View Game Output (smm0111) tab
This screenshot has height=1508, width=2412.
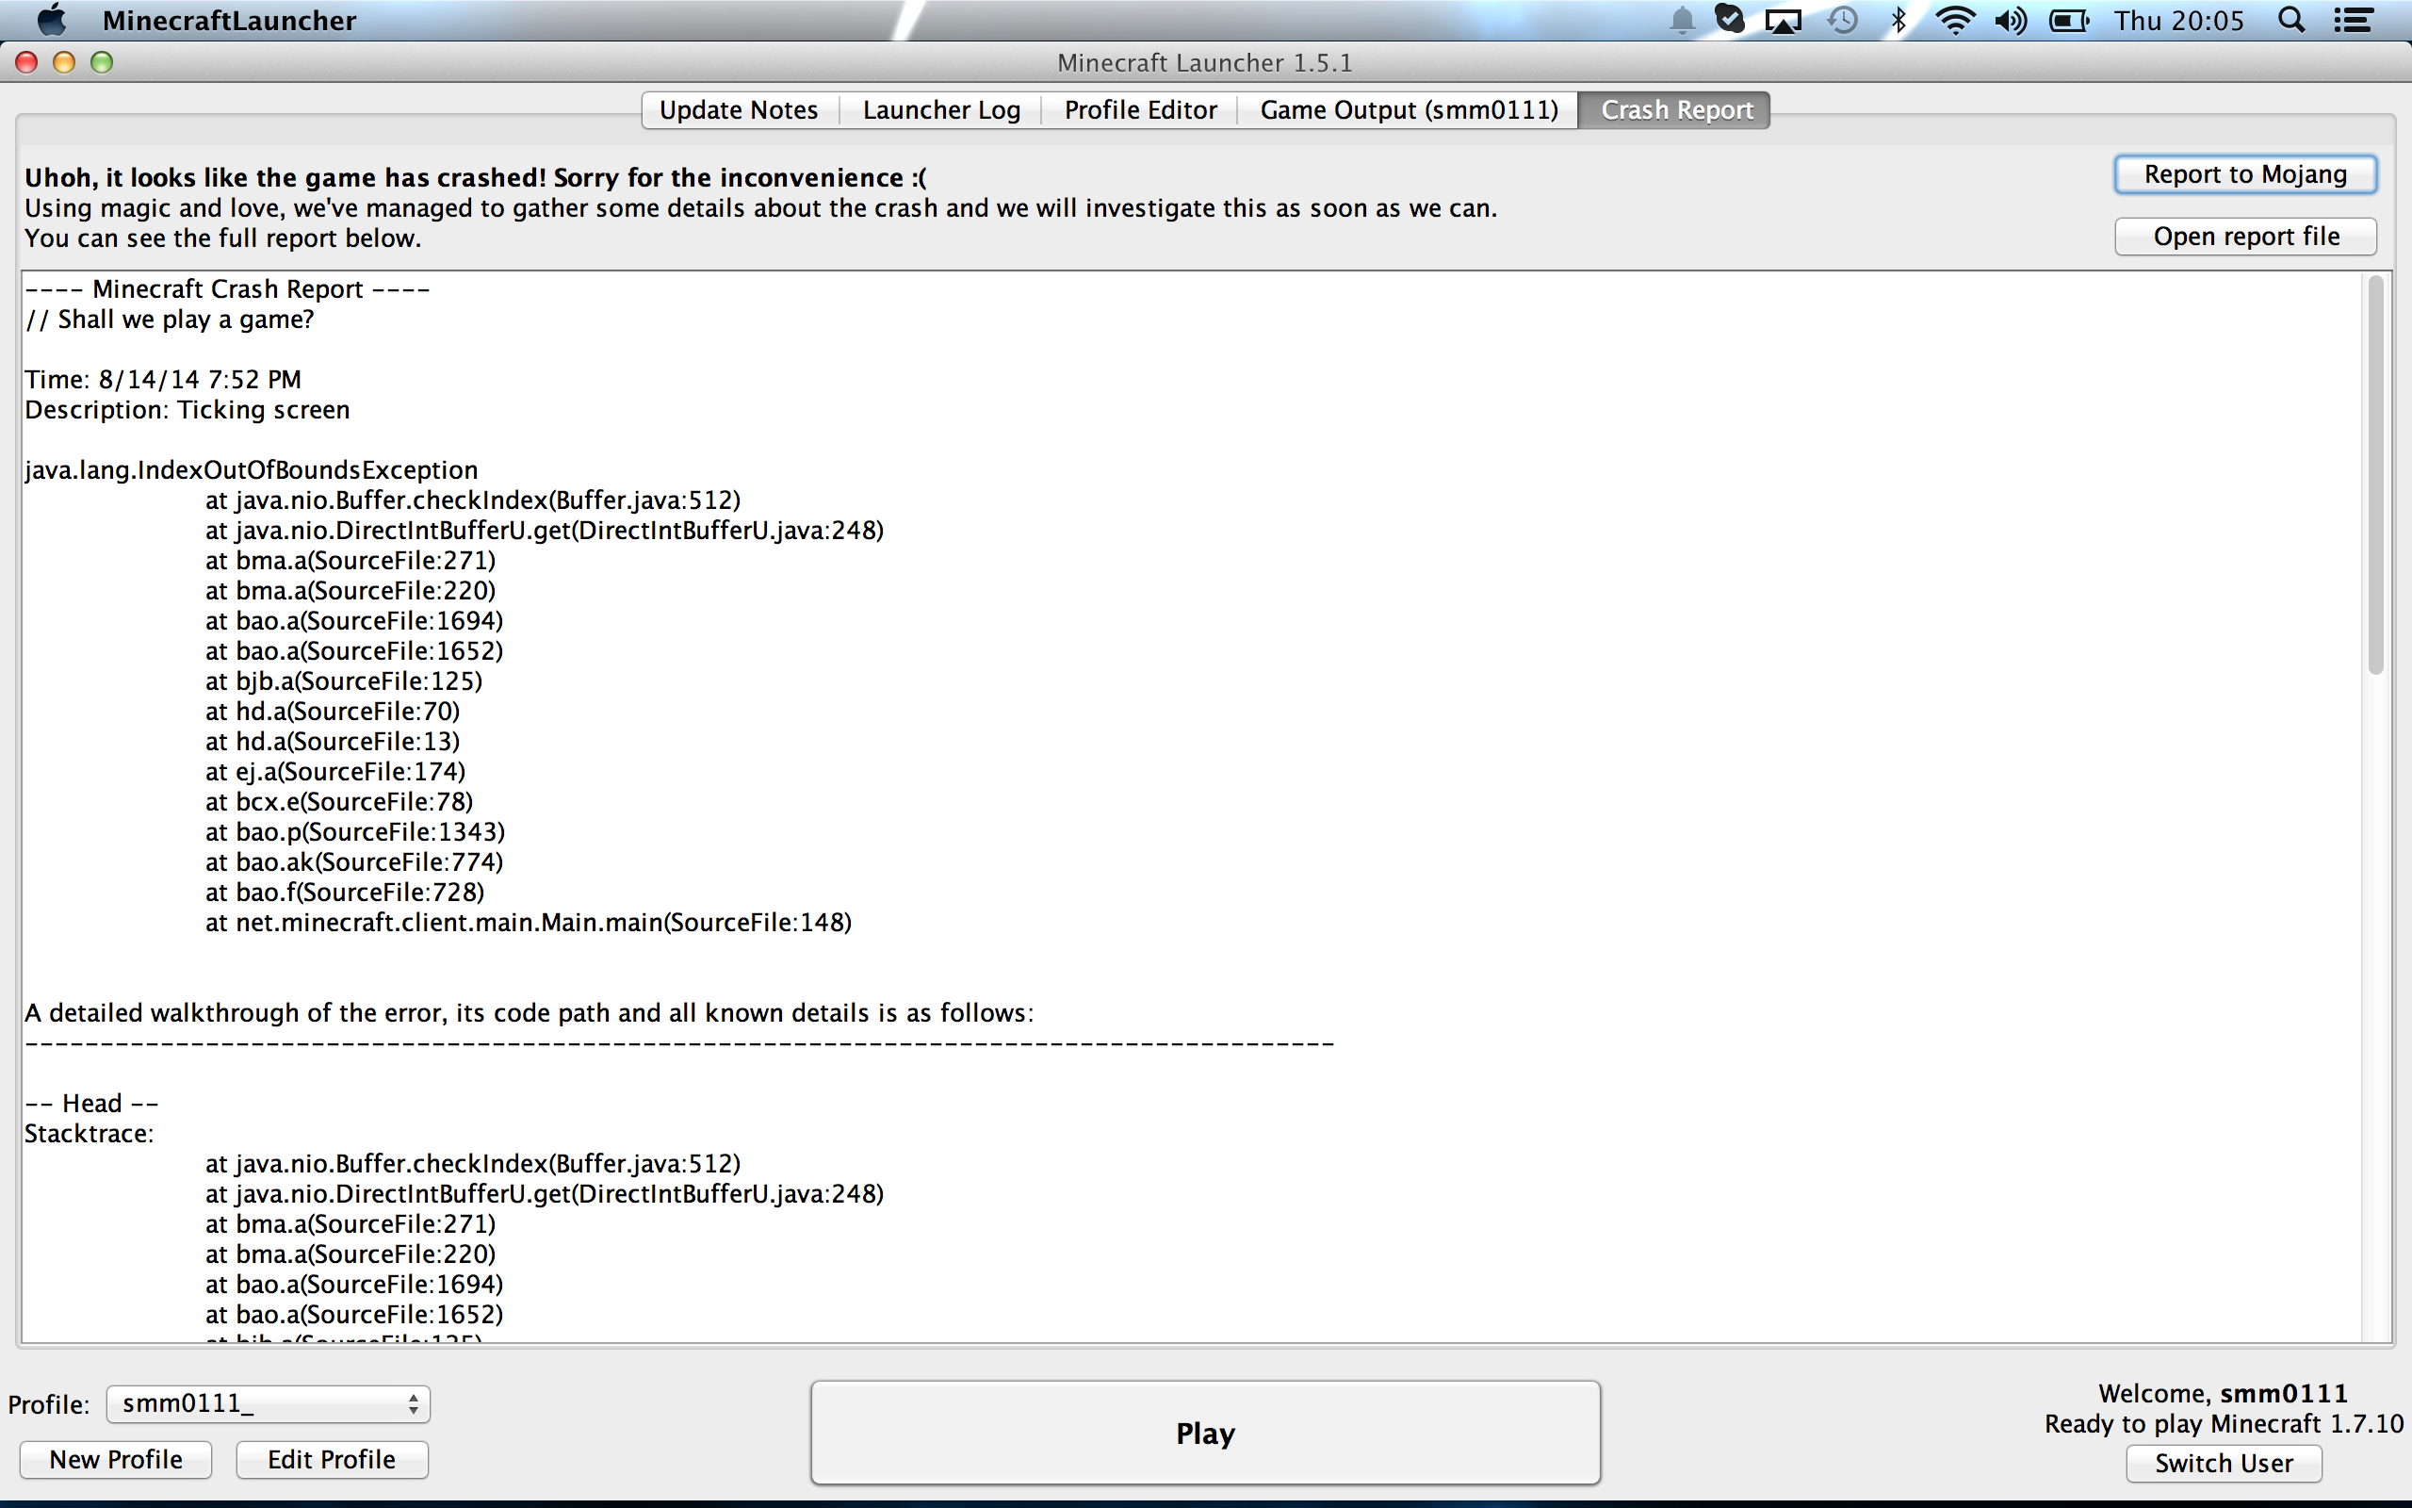(1409, 109)
